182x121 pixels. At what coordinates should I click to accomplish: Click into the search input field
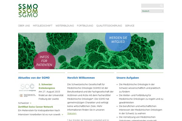point(150,6)
